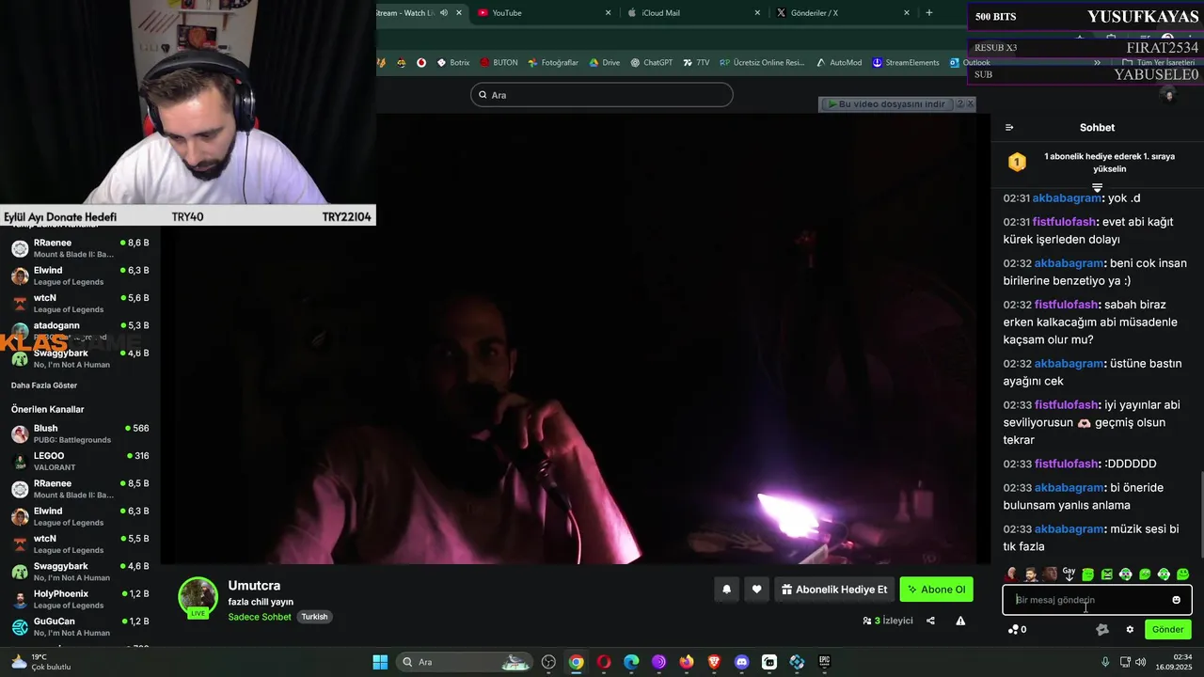This screenshot has width=1204, height=677.
Task: Select the last green frog emote in the row
Action: 1182,574
